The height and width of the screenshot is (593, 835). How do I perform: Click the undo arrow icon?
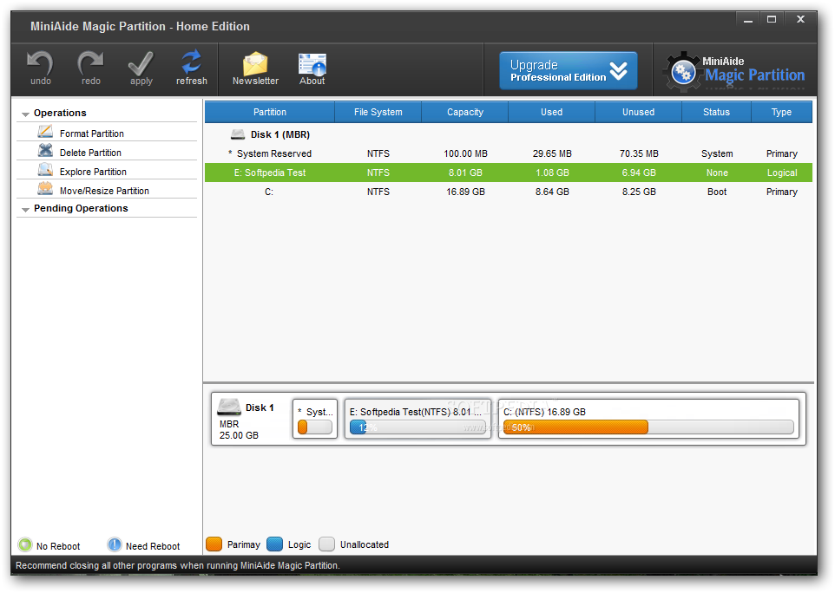(x=40, y=63)
